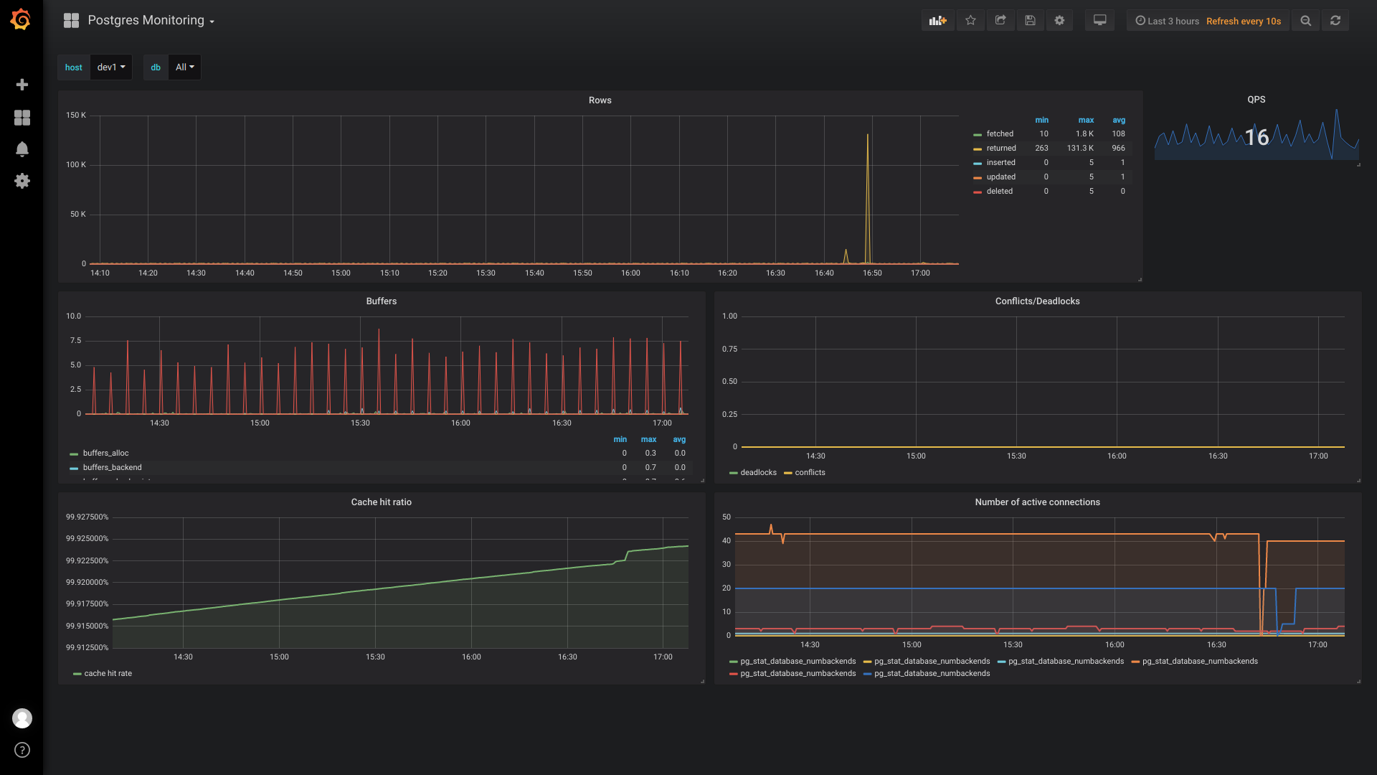1377x775 pixels.
Task: Open the db variable dropdown All
Action: 184,67
